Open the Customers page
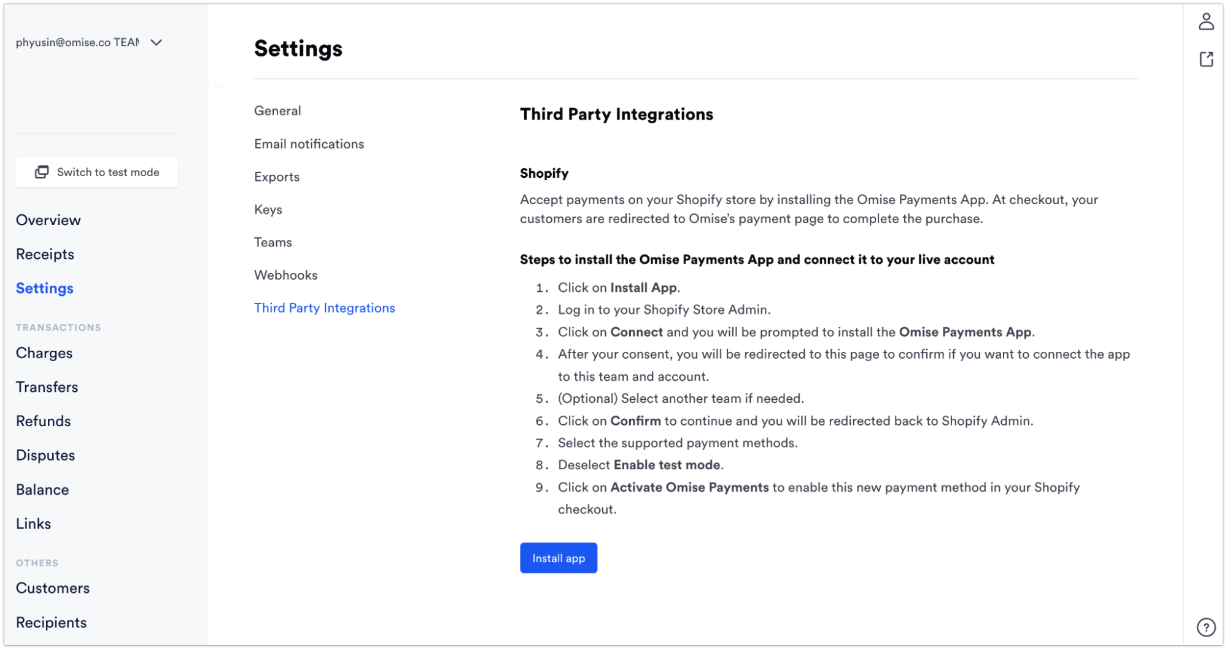1227x650 pixels. 52,587
